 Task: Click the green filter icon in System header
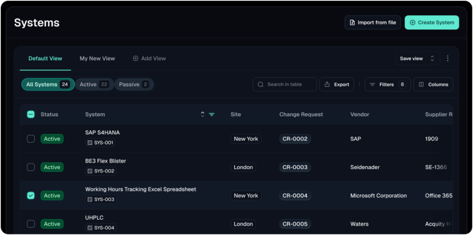[x=212, y=114]
